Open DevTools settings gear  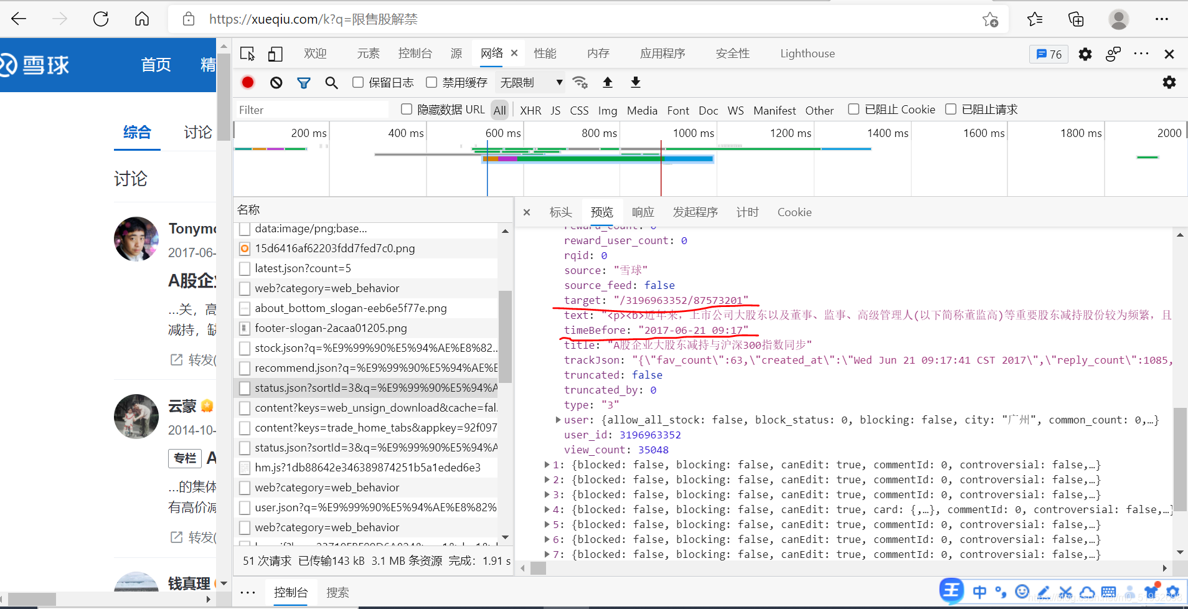coord(1085,54)
